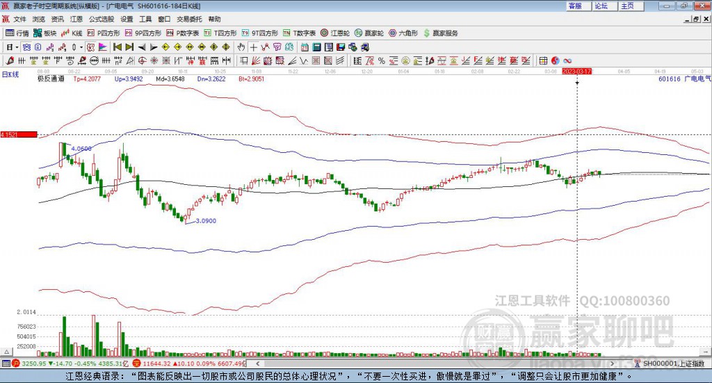Click the 601616 广电电气 stock label
The height and width of the screenshot is (383, 712).
coord(684,79)
